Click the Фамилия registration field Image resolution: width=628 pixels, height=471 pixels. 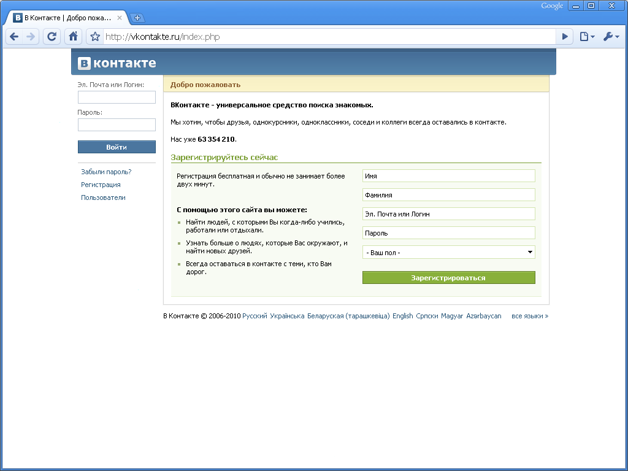coord(448,195)
